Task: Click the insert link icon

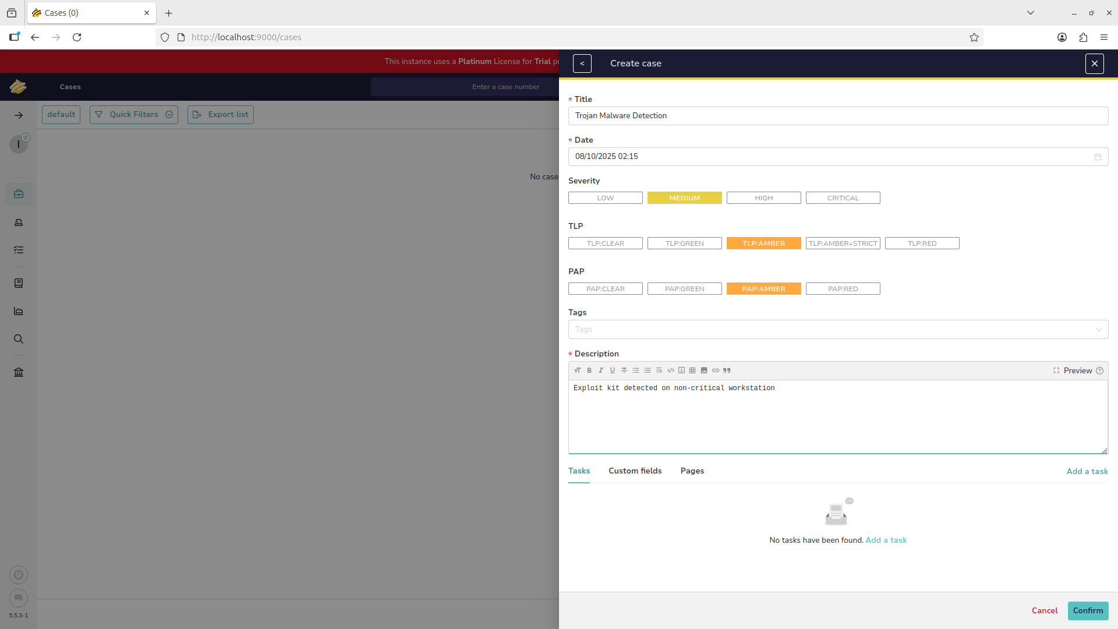Action: pos(716,370)
